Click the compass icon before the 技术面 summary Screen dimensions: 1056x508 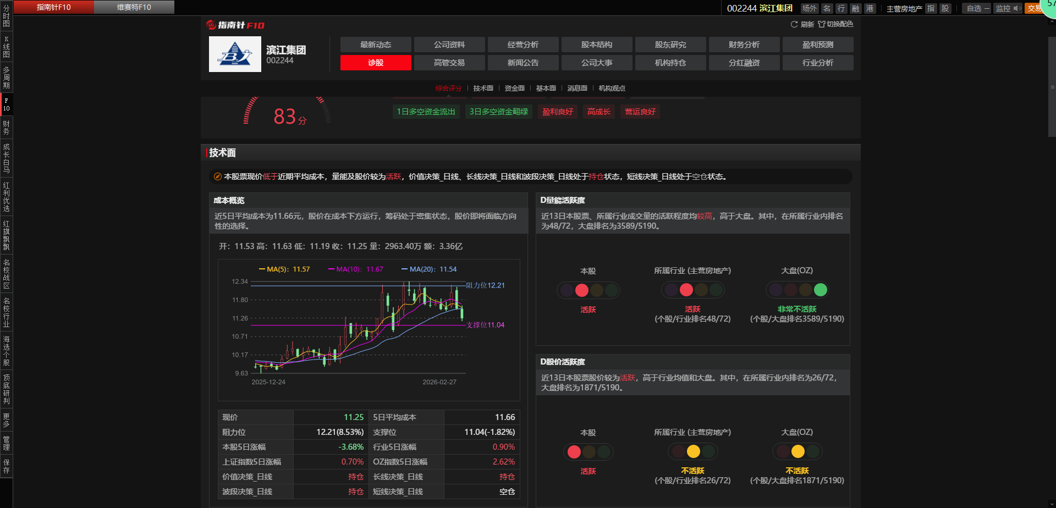point(218,176)
